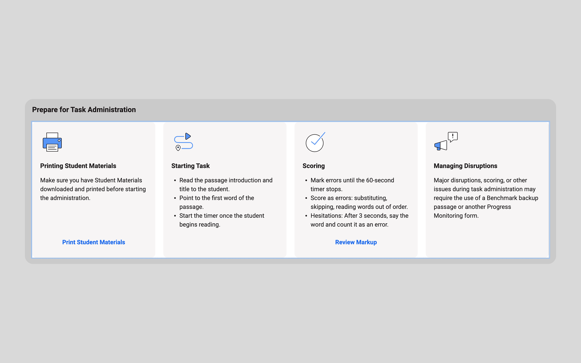This screenshot has height=363, width=581.
Task: Click the Scoring heading text
Action: click(314, 166)
